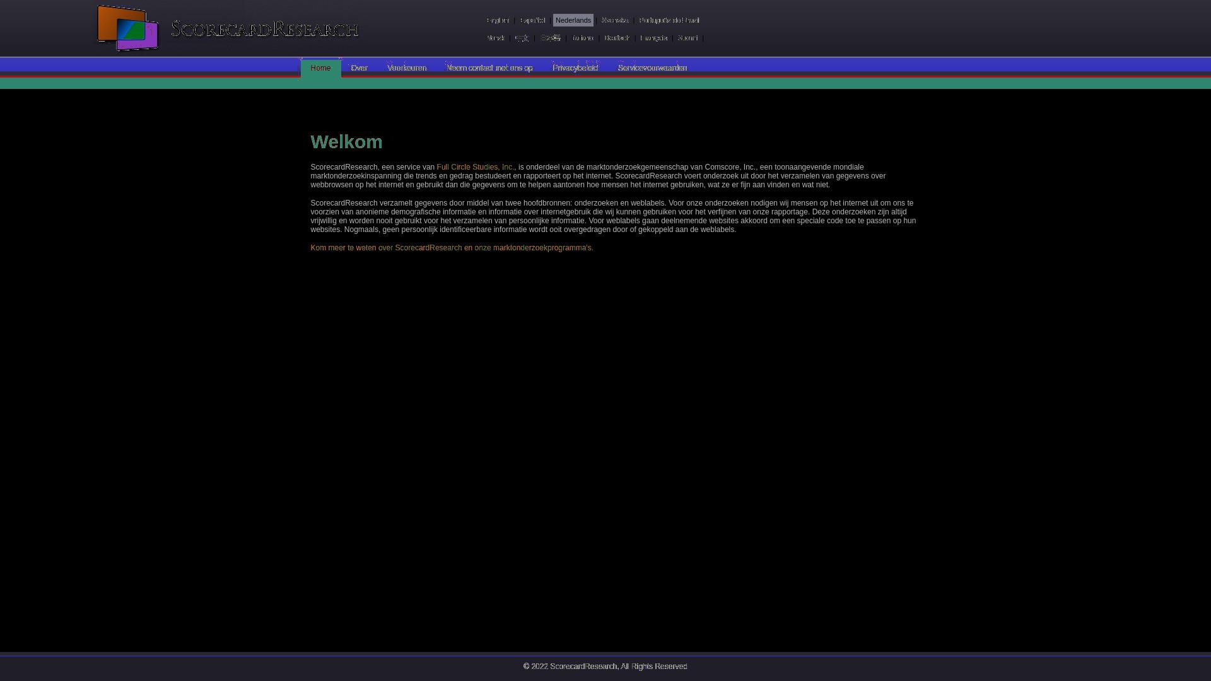Switch language to Português do Brasil
1211x681 pixels.
click(669, 20)
